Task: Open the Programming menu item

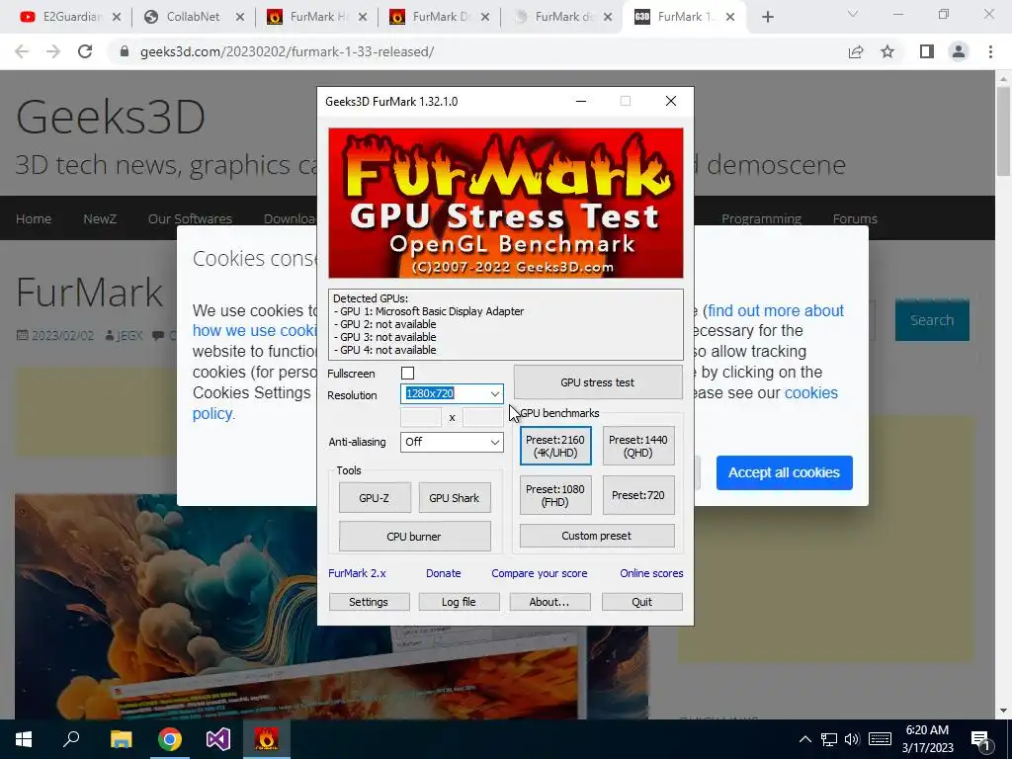Action: pyautogui.click(x=762, y=218)
